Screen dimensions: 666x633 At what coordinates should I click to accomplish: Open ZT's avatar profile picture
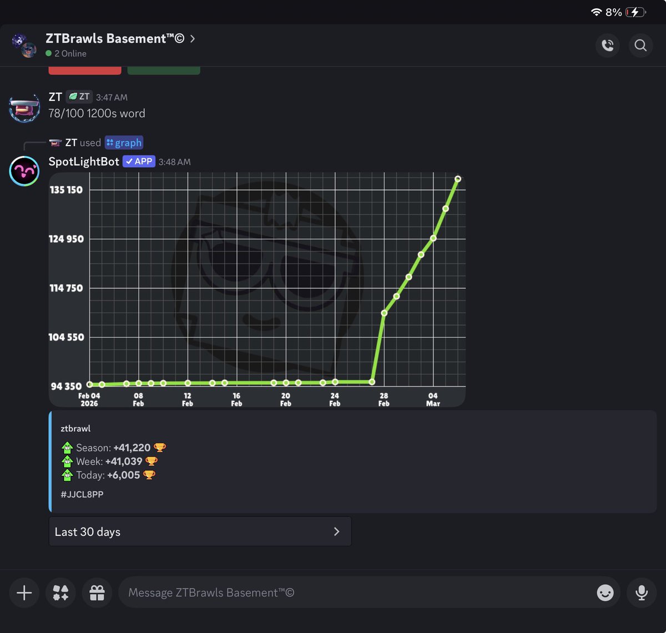(24, 107)
